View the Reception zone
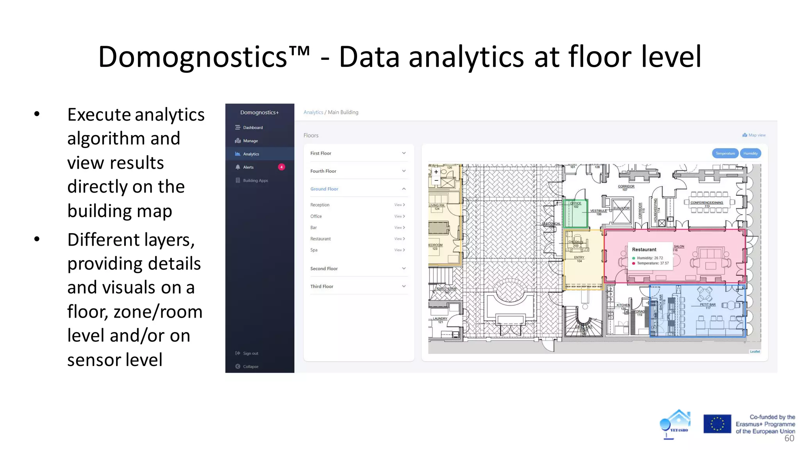Screen dimensions: 800x450 [400, 205]
